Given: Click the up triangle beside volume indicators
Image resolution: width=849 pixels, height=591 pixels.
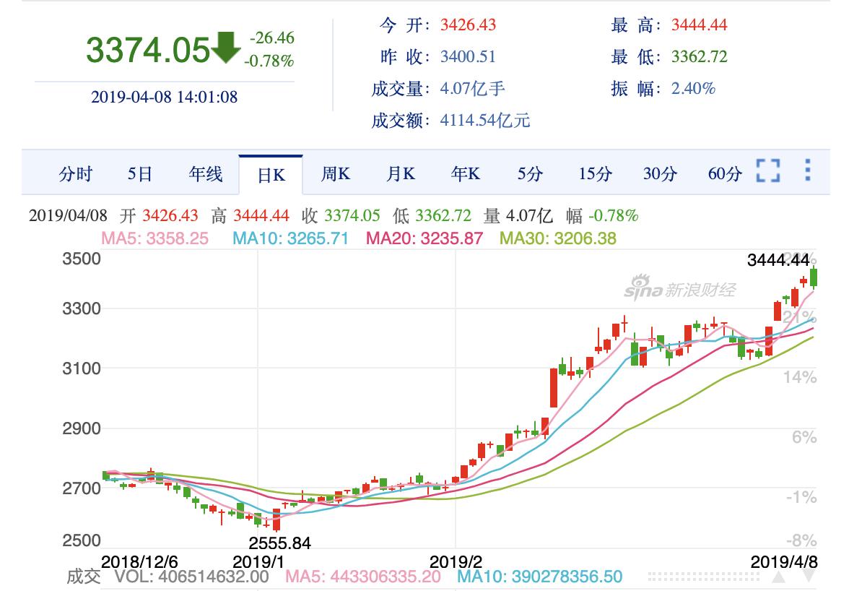Looking at the screenshot, I should 779,577.
